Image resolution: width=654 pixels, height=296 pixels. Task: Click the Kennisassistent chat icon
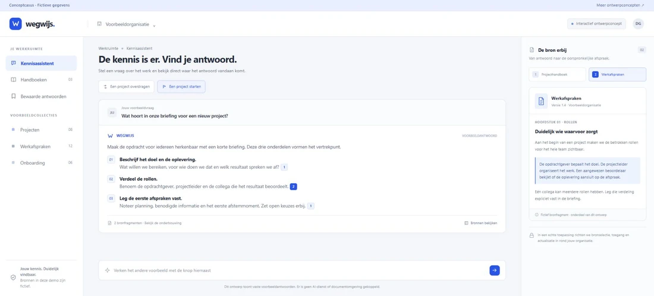point(13,64)
